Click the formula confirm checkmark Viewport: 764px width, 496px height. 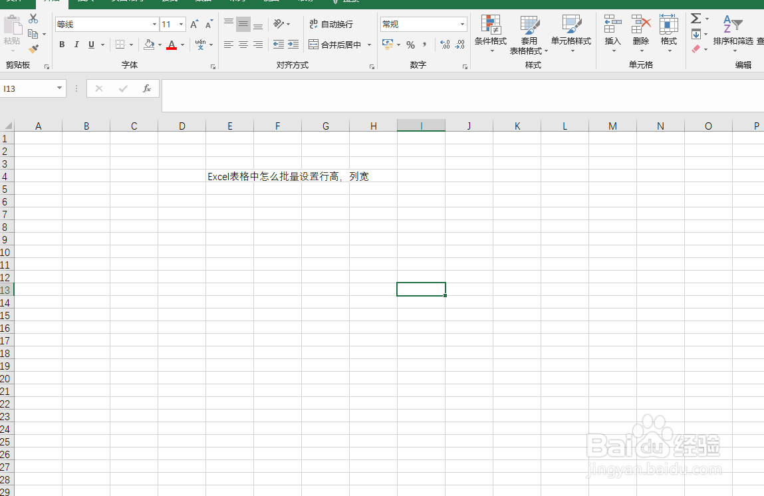[x=123, y=88]
